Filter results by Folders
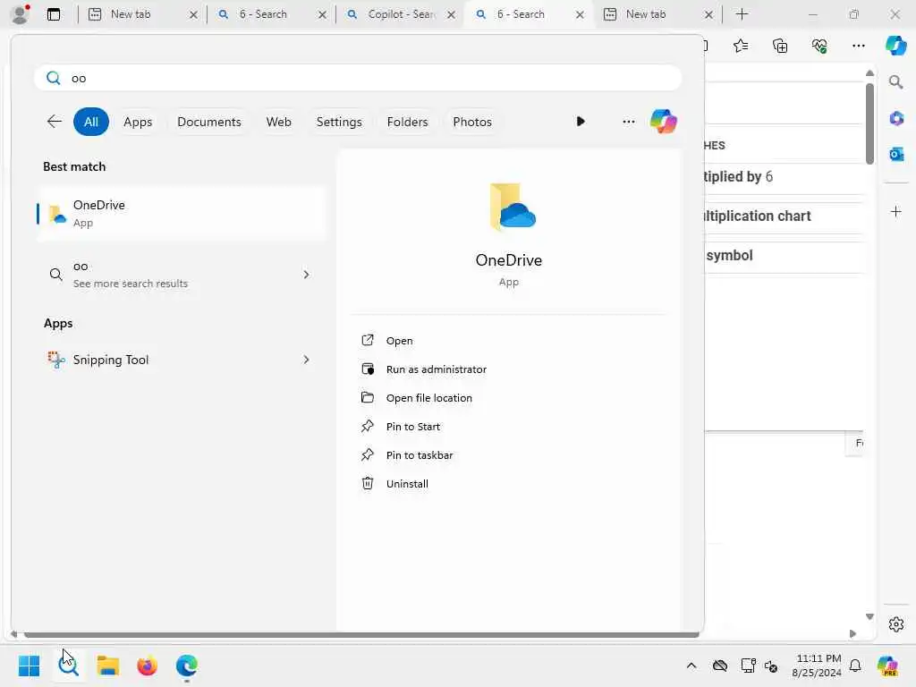The image size is (916, 687). click(x=407, y=122)
